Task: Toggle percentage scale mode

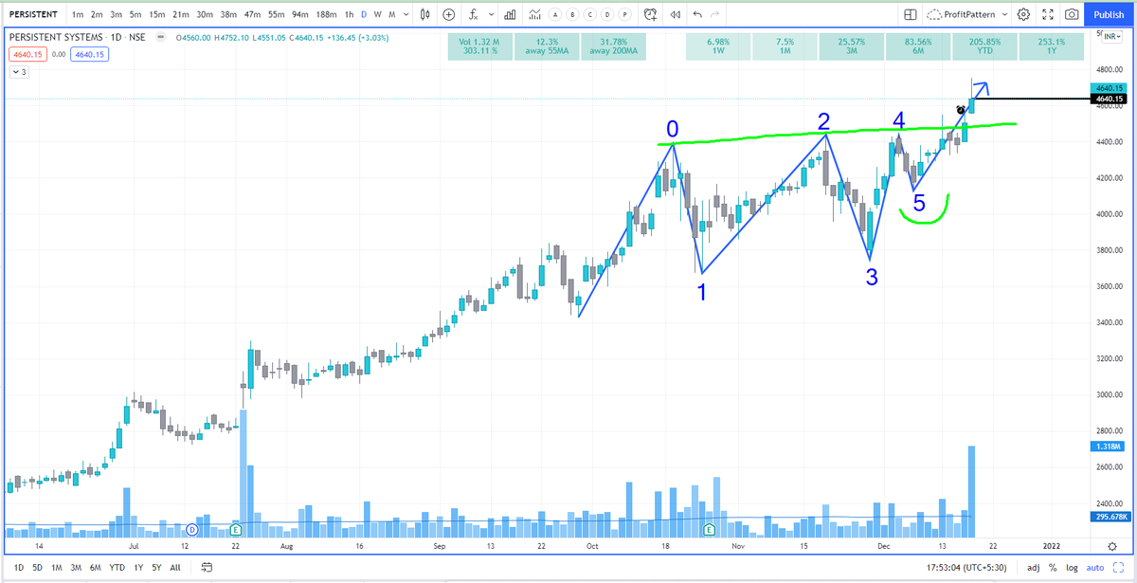Action: point(1052,567)
